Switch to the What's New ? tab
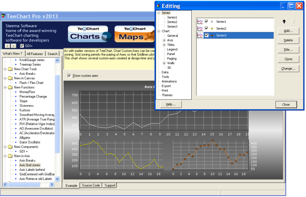This screenshot has height=197, width=306. (x=13, y=54)
